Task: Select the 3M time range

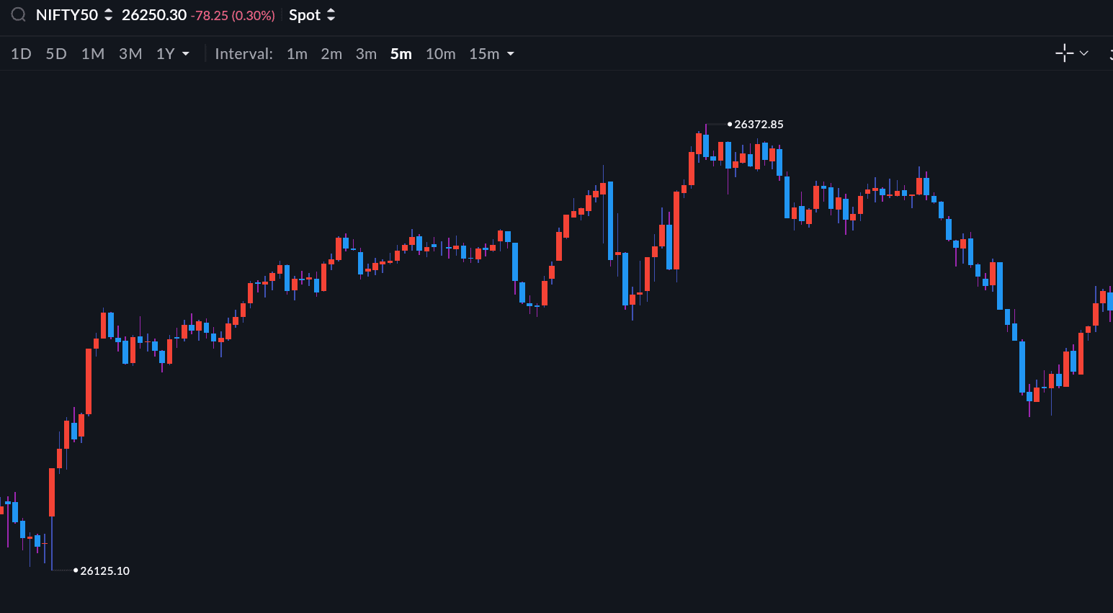Action: (130, 54)
